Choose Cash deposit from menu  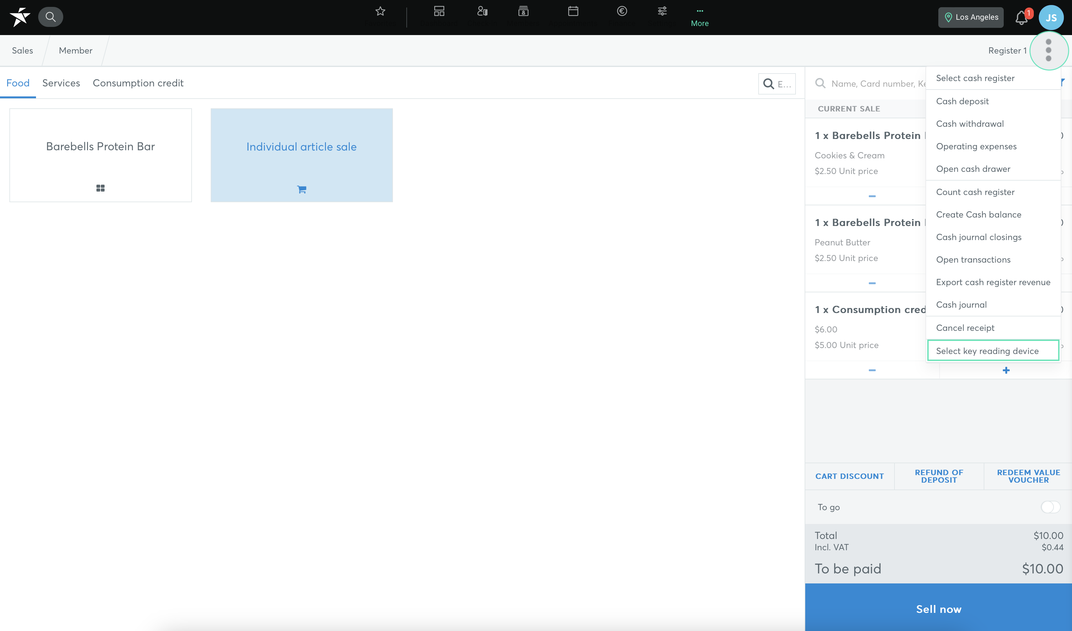pos(993,101)
